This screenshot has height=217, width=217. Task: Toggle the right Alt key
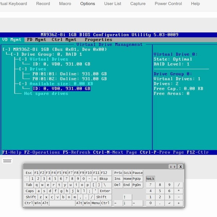[x=79, y=203]
